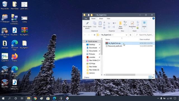Select the No_RightCl WinRAR archive on desktop

click(x=24, y=31)
